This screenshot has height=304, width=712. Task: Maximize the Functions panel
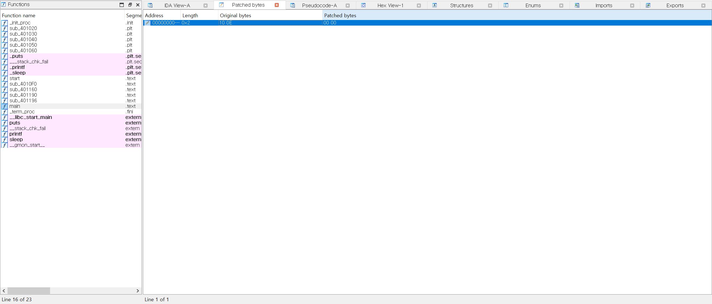click(122, 5)
